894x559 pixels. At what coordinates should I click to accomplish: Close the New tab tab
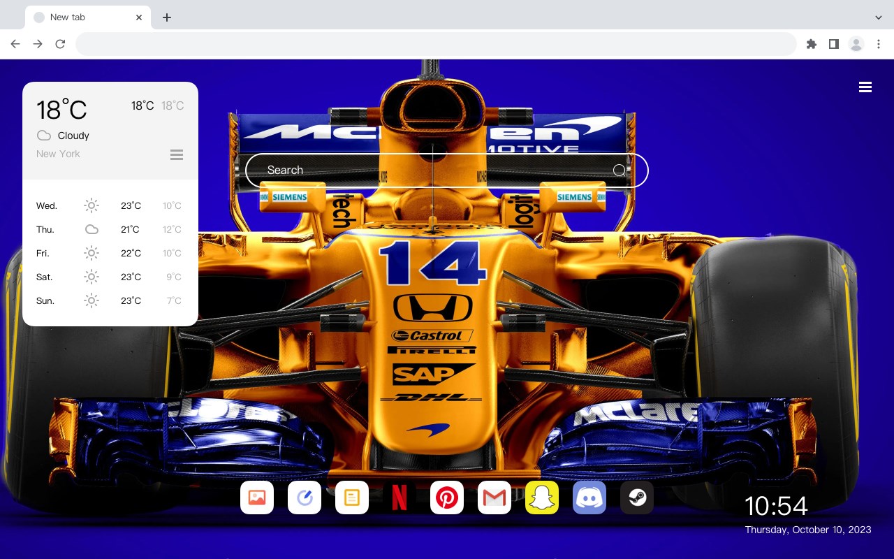click(140, 17)
